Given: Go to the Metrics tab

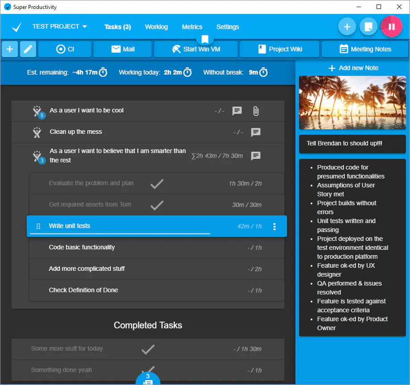Looking at the screenshot, I should tap(192, 27).
